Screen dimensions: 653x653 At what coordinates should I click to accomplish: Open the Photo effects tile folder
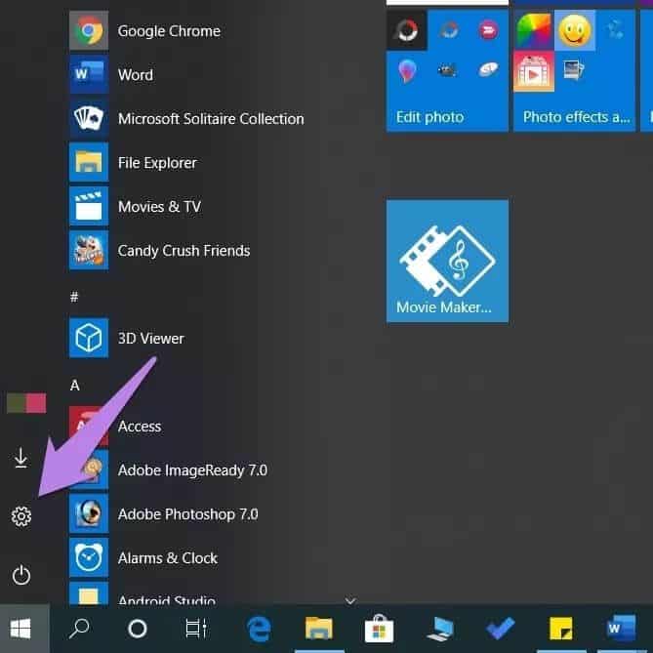click(x=574, y=70)
